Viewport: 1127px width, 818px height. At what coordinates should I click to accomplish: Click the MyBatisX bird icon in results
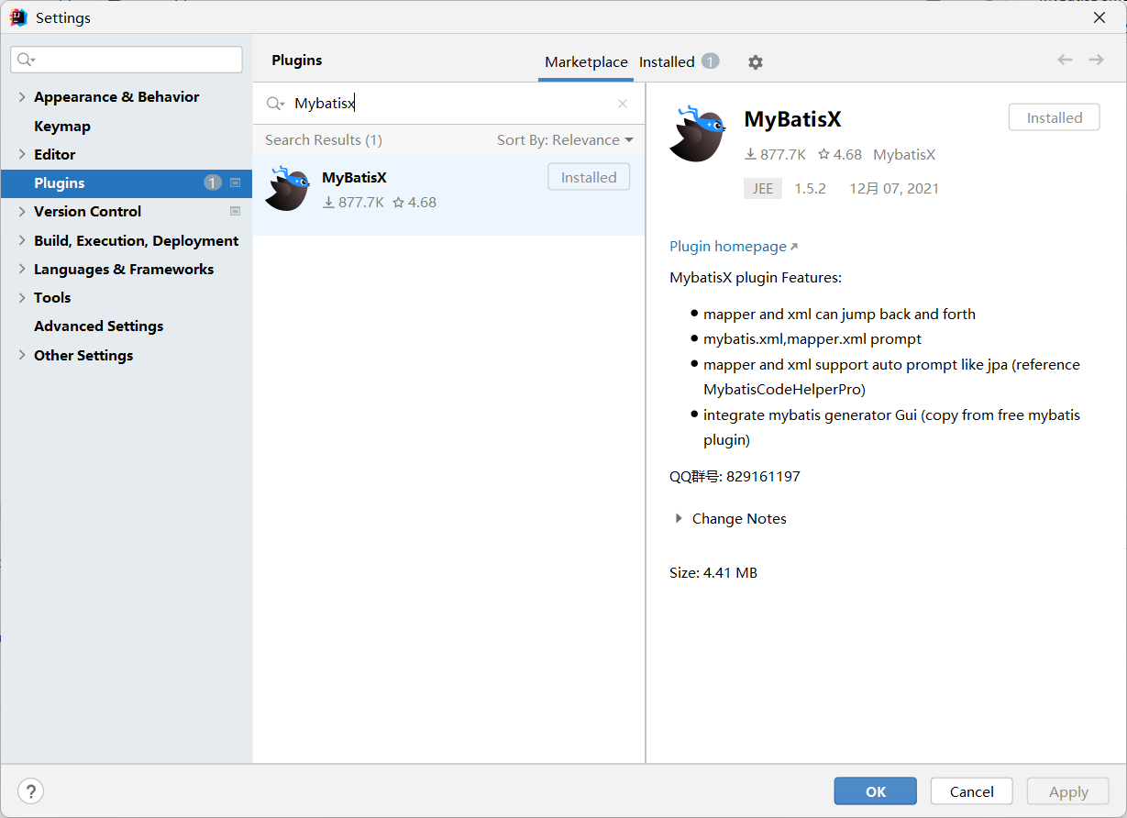287,189
